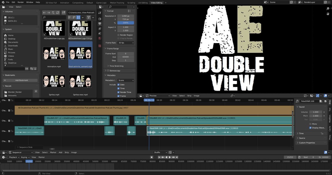Image resolution: width=332 pixels, height=175 pixels.
Task: Toggle the Render Region checkbox
Action: tap(118, 35)
